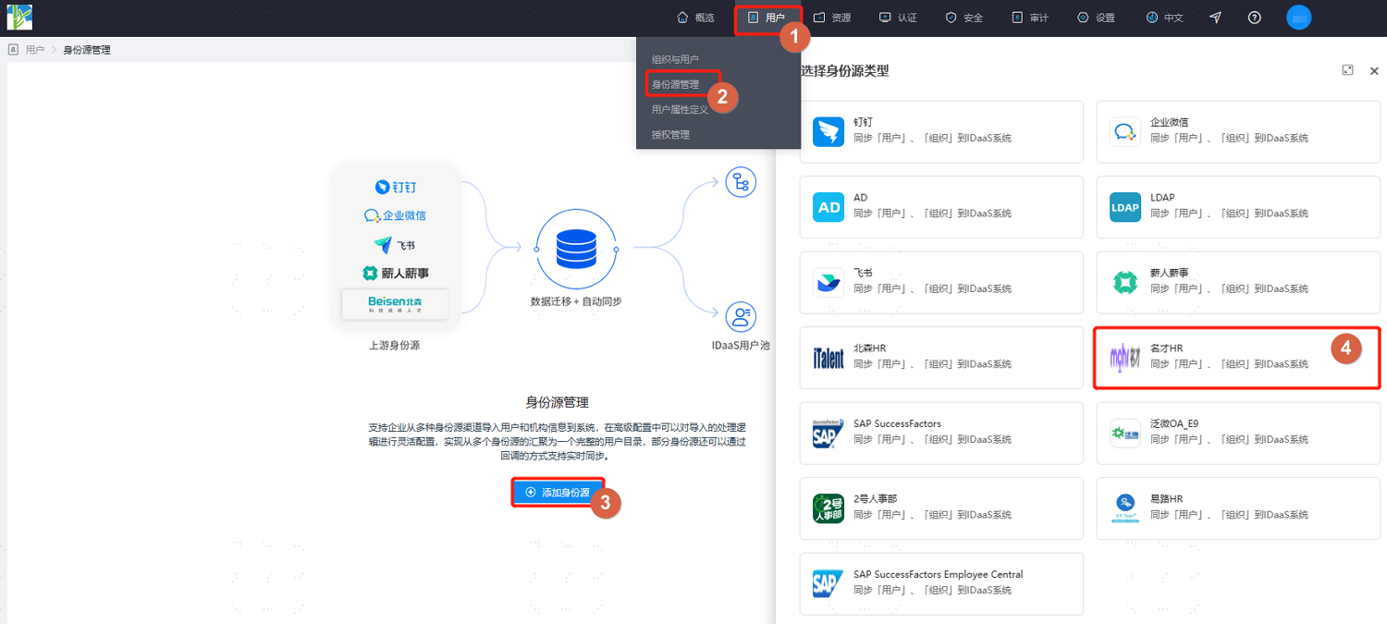Select 身份源管理 from the dropdown menu
The image size is (1387, 624).
tap(676, 84)
